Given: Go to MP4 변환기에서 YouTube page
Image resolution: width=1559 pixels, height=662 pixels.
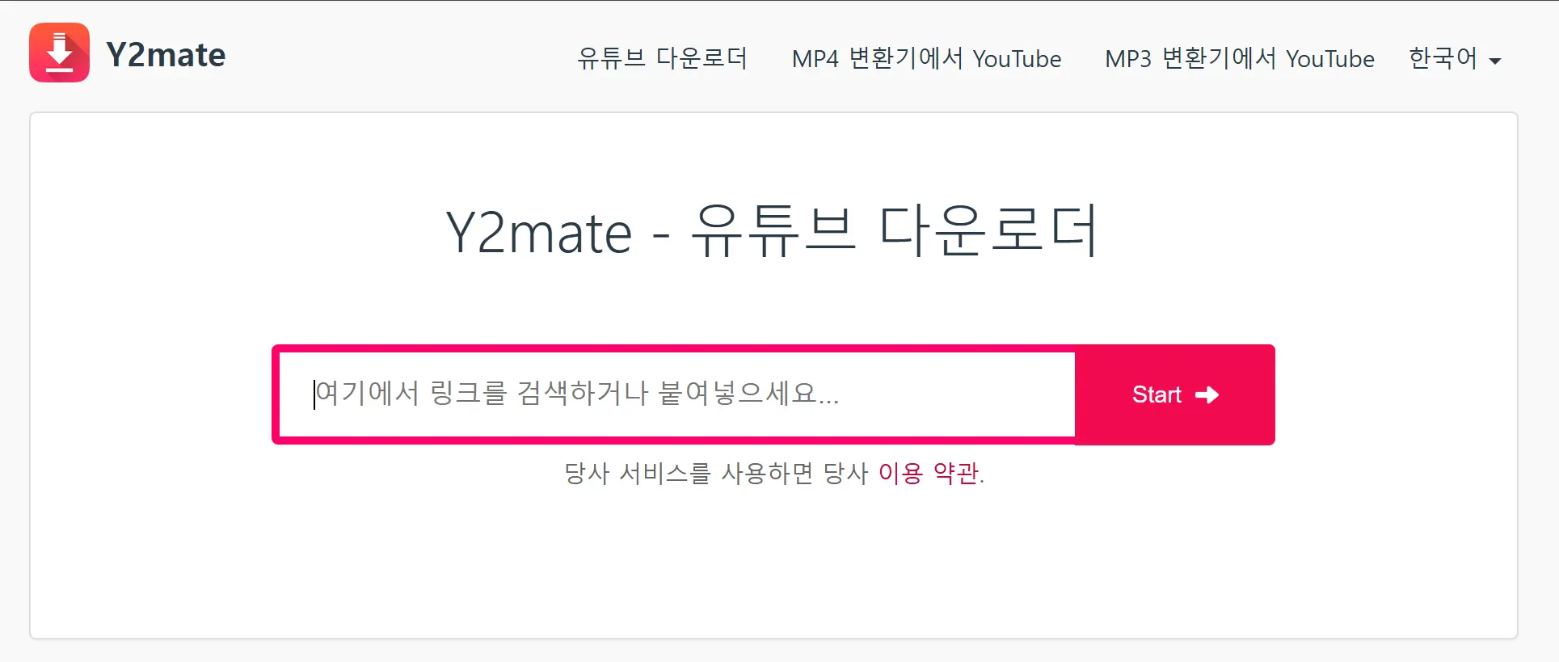Looking at the screenshot, I should pyautogui.click(x=926, y=58).
